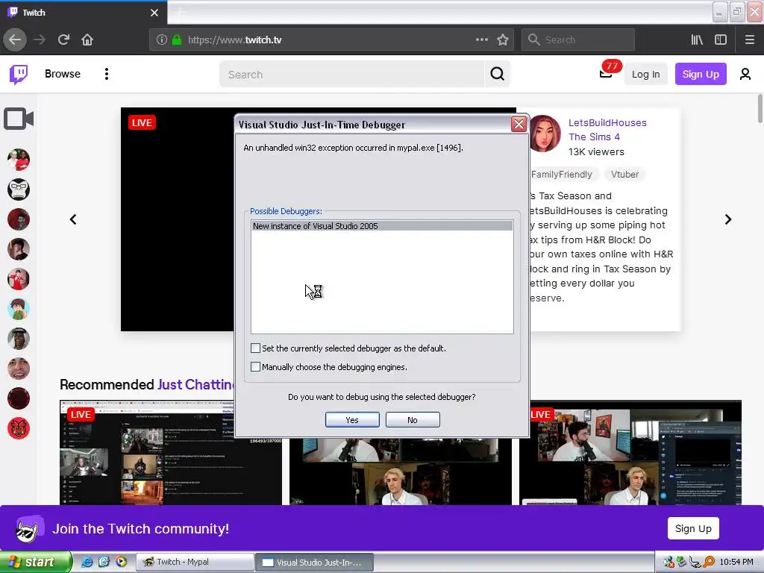Open the three-dot more menu next to Browse

coord(106,74)
